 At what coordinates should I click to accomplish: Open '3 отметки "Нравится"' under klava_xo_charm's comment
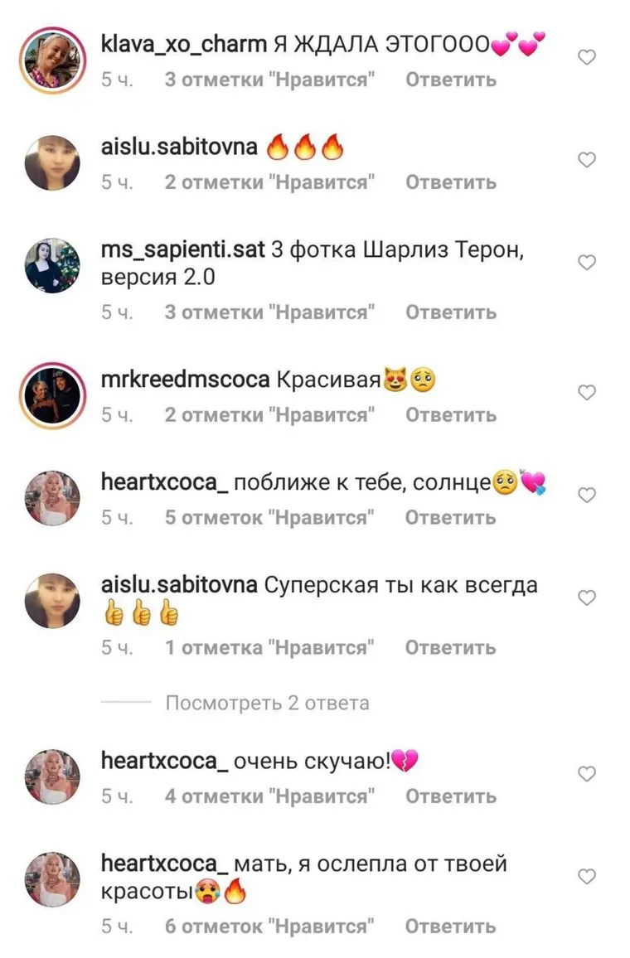click(269, 80)
